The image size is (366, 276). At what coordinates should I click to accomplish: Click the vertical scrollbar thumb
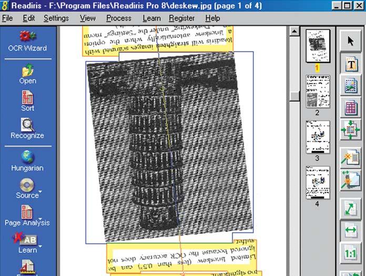[294, 96]
